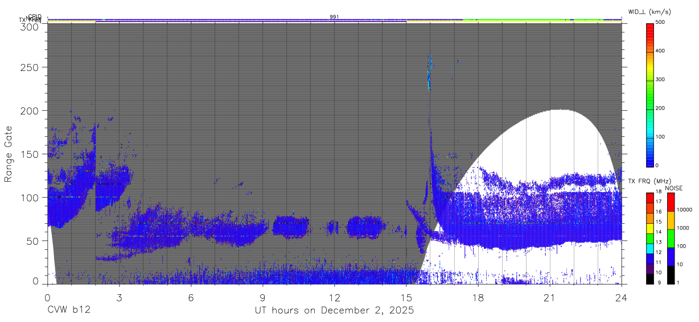Click the 9 MHz label in TX FRQ legend
This screenshot has width=699, height=322.
[x=658, y=282]
